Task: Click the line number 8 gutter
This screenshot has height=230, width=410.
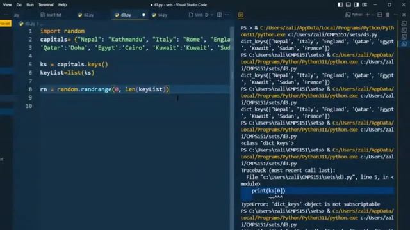Action: point(30,89)
